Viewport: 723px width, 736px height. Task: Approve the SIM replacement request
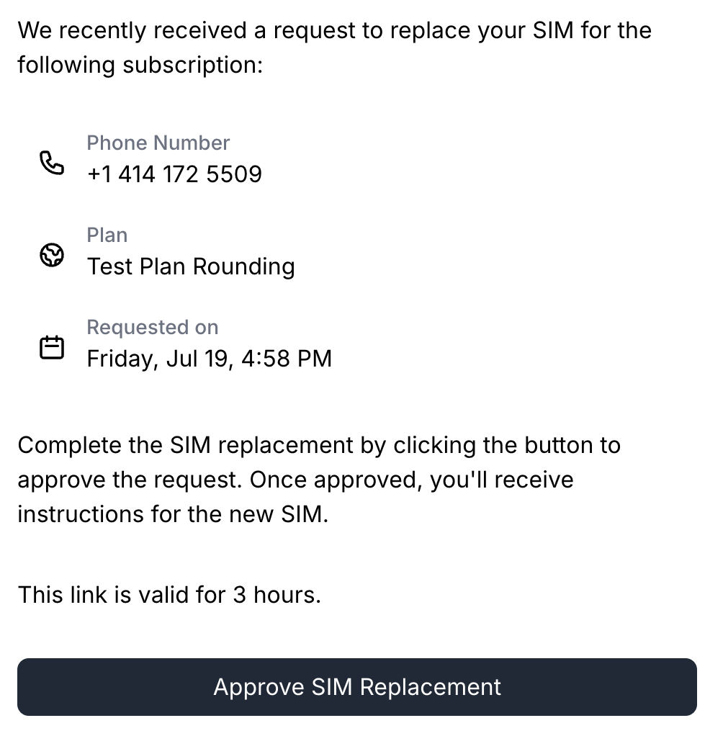click(x=356, y=687)
